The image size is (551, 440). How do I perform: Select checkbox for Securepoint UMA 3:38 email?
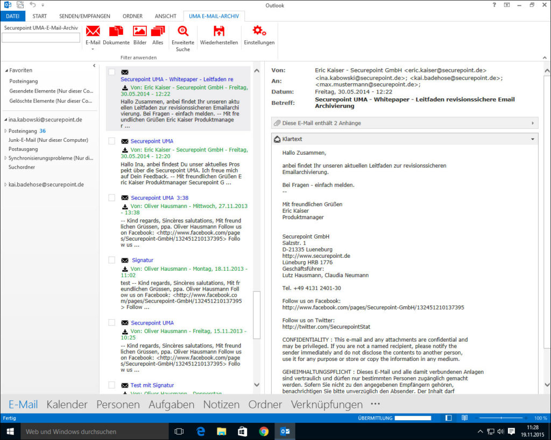click(112, 198)
